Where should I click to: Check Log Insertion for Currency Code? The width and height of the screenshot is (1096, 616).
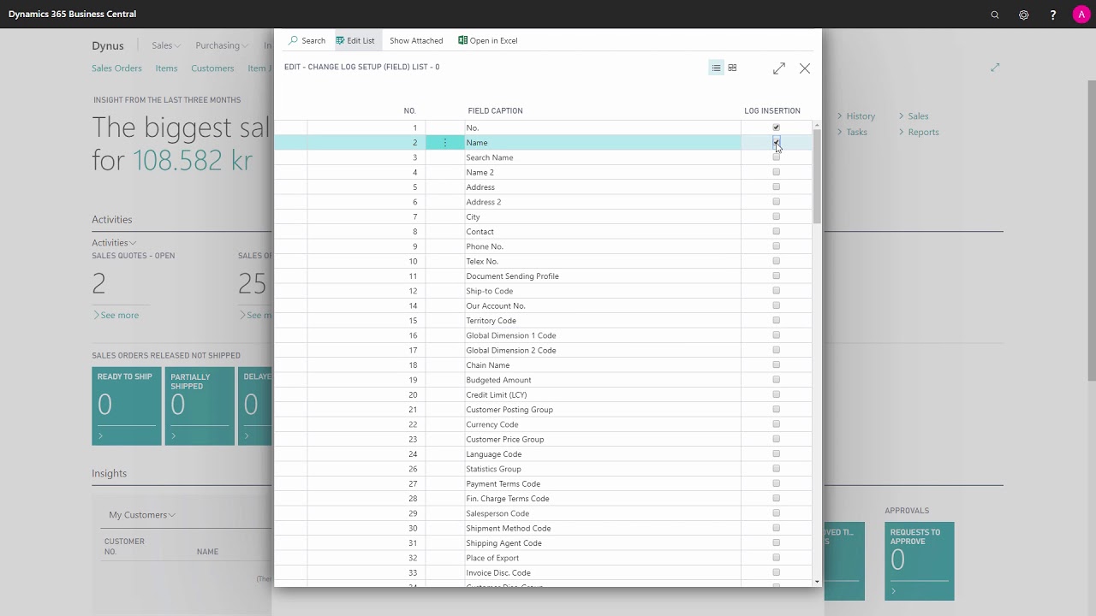(x=777, y=424)
